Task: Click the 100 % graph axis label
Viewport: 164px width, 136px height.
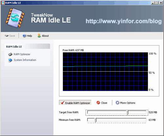Action: click(x=153, y=54)
